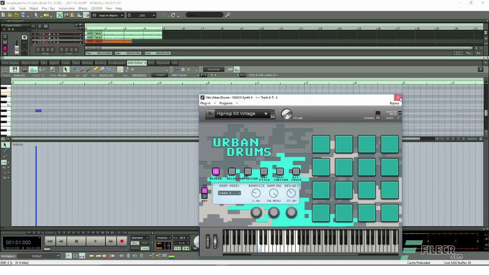Expand the room 1 Room Model selector

[x=229, y=193]
